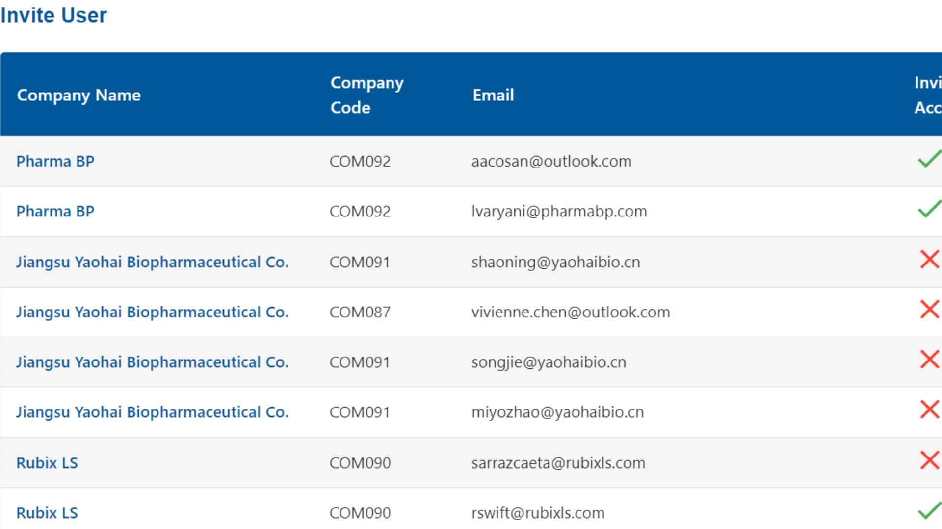Sort by Company Code column header
The height and width of the screenshot is (529, 942).
tap(367, 95)
